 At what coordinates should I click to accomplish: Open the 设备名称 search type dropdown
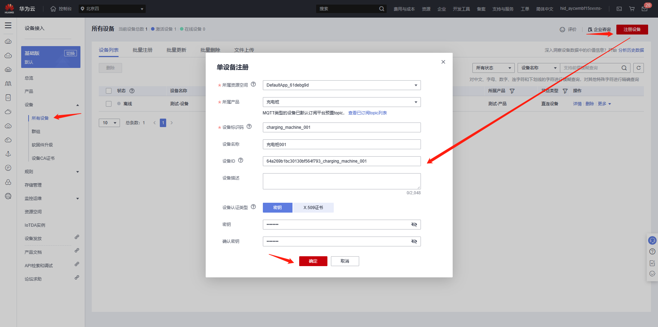(539, 68)
